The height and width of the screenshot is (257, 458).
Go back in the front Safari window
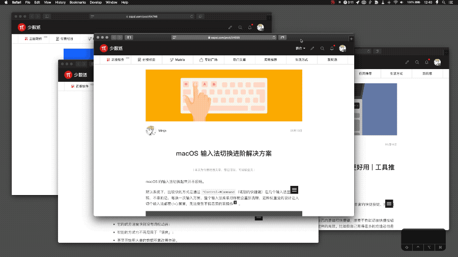pyautogui.click(x=114, y=38)
